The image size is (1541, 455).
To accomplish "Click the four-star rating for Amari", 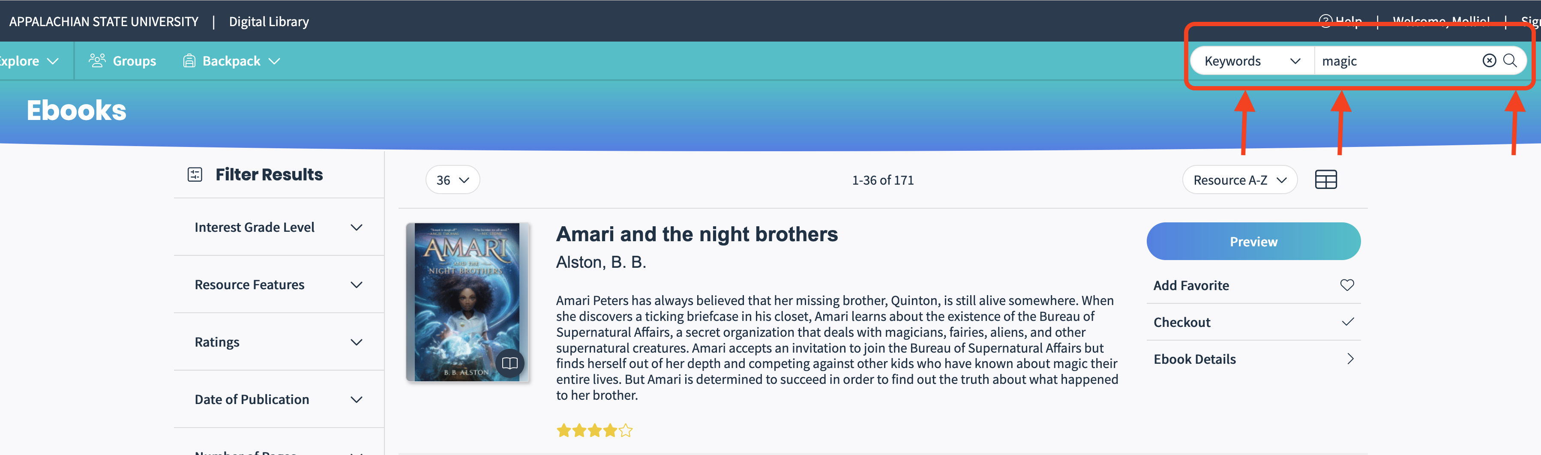I will [x=594, y=431].
